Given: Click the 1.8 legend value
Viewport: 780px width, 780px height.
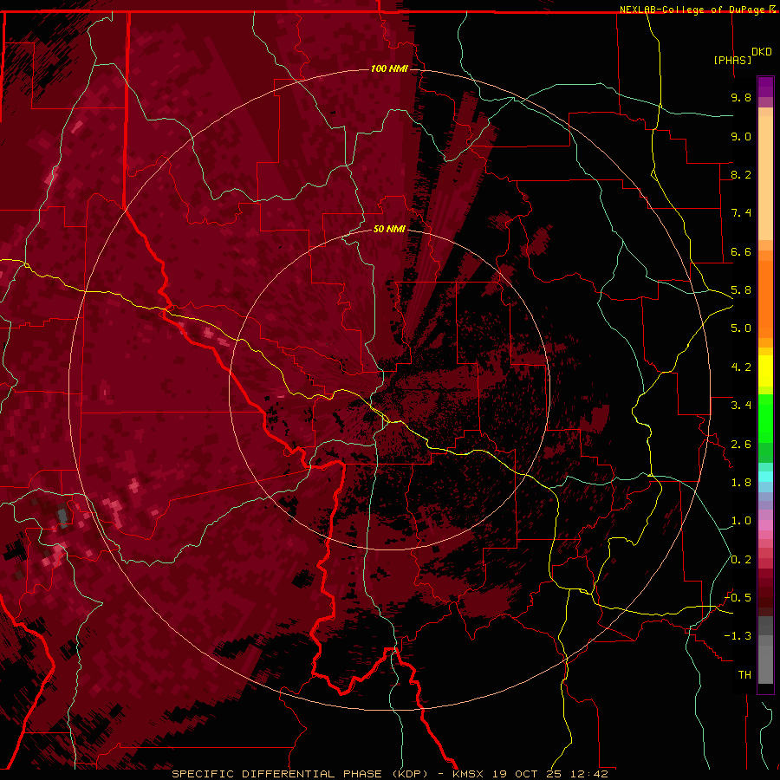Looking at the screenshot, I should click(x=741, y=483).
